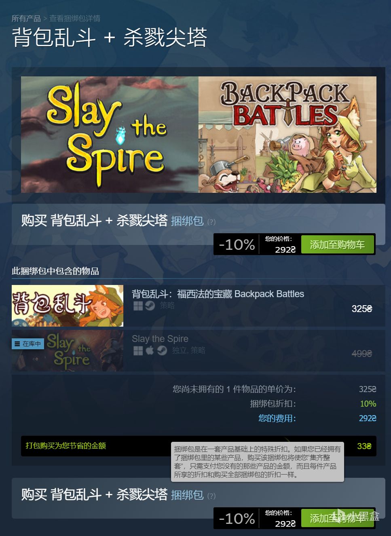Go to 所有产品 breadcrumb
This screenshot has width=391, height=536.
(26, 19)
